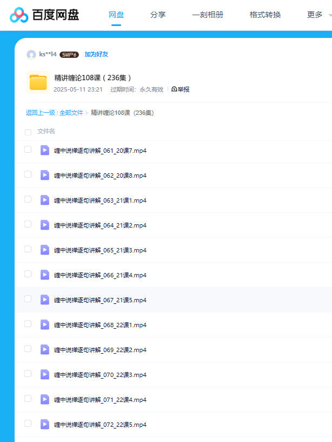Check the box for 062_20课8.mp4
The height and width of the screenshot is (442, 332).
tap(28, 174)
